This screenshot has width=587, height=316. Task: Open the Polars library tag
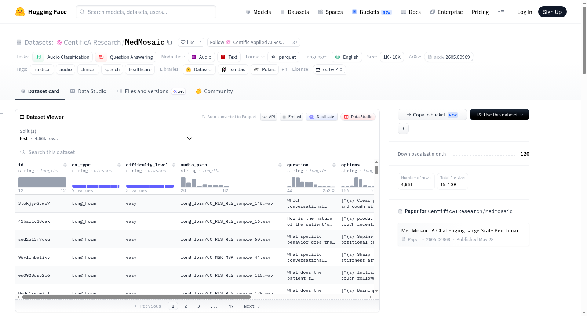click(x=265, y=69)
